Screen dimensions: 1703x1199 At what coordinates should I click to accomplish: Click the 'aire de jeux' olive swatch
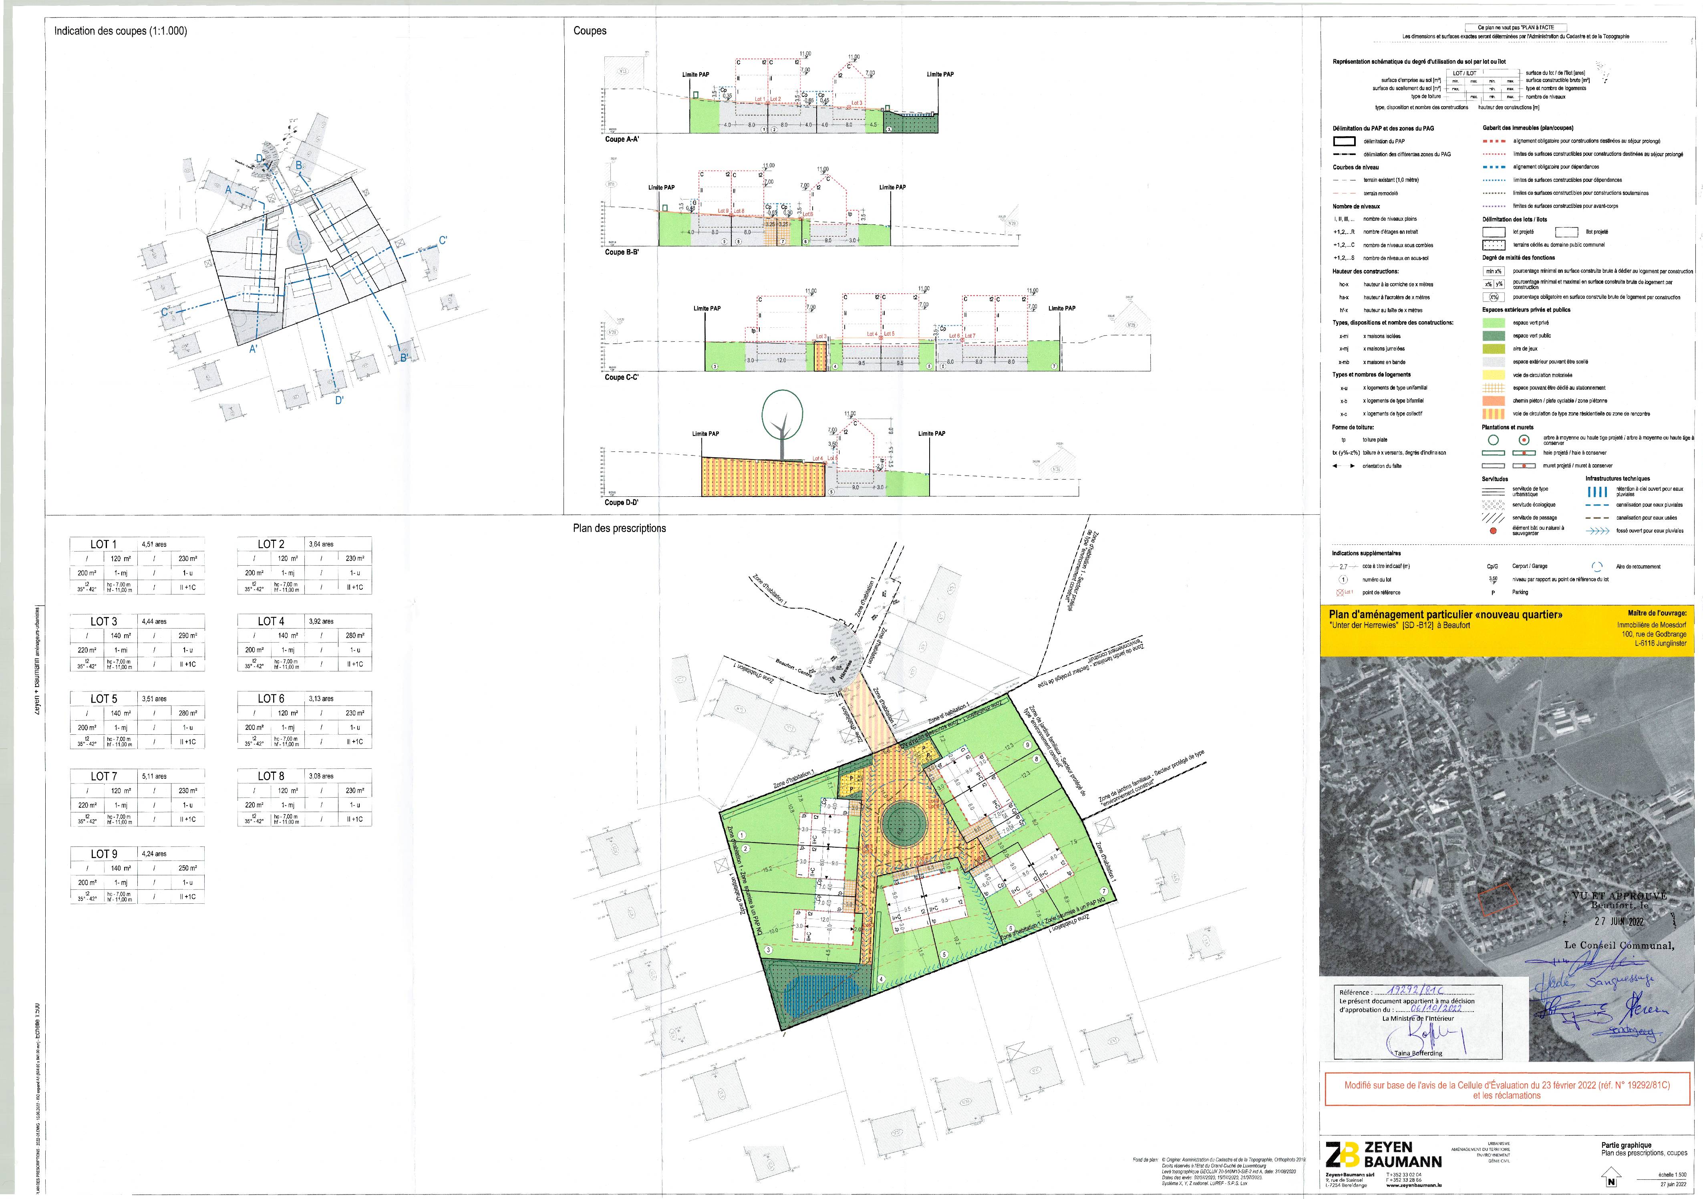coord(1493,349)
